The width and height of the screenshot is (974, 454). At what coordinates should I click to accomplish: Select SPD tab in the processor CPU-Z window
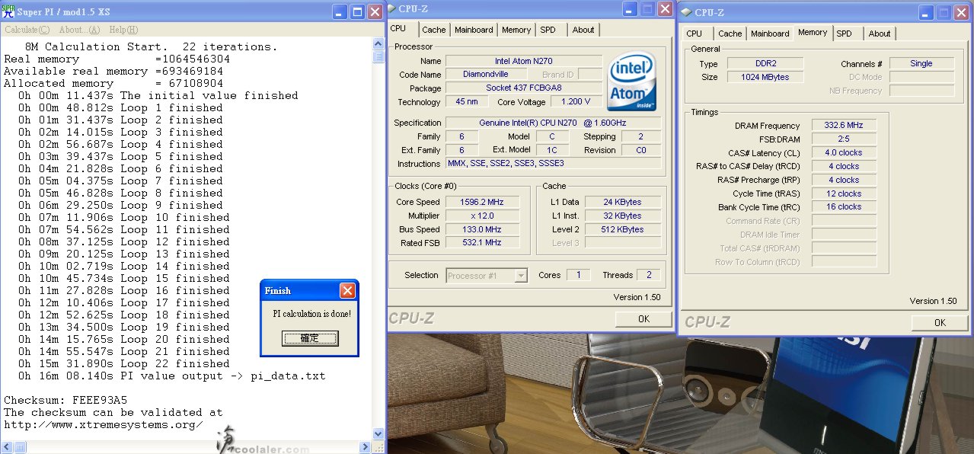pos(548,30)
